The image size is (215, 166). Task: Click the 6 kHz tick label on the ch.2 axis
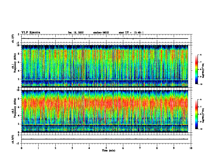(x=19, y=107)
